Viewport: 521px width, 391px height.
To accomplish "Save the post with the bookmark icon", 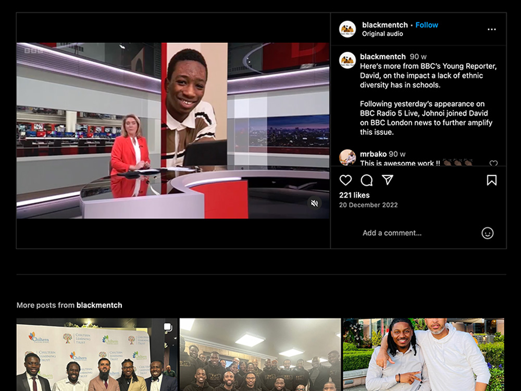I will pos(492,180).
